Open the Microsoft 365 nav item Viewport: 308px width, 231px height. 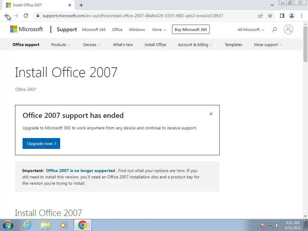click(94, 30)
